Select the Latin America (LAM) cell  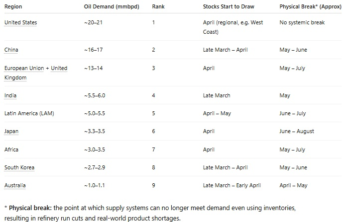coord(29,113)
